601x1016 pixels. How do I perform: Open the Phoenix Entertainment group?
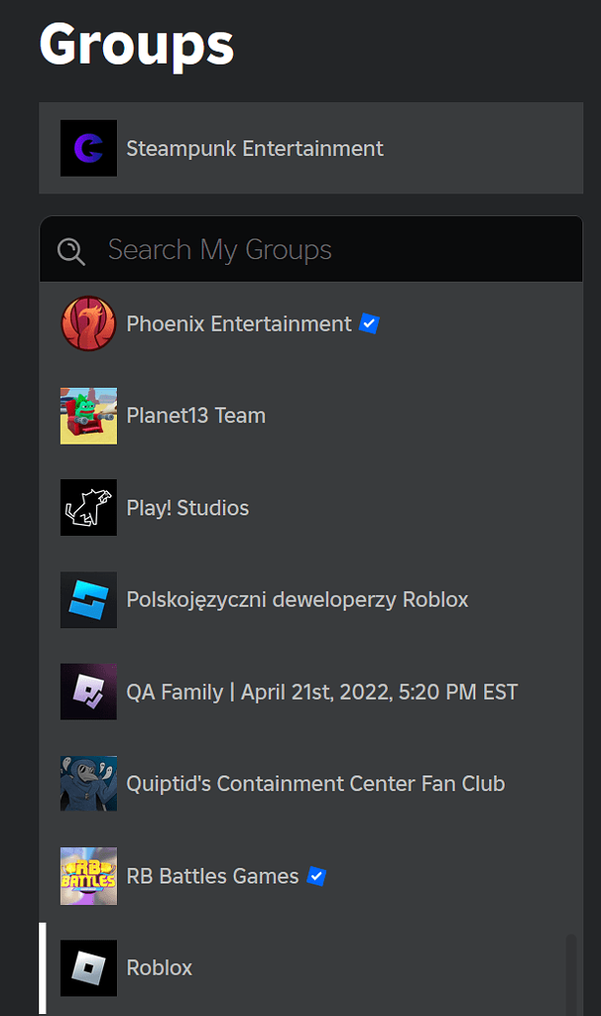(x=238, y=323)
